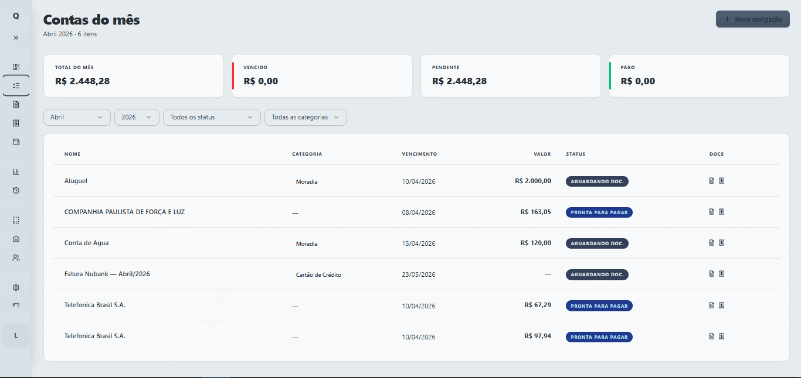Image resolution: width=801 pixels, height=378 pixels.
Task: Click the Categoria column header
Action: coord(307,154)
